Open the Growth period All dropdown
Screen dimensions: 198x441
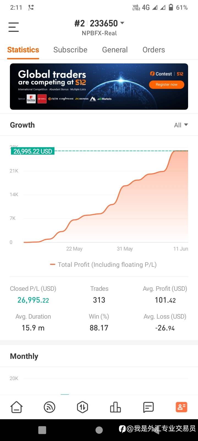pyautogui.click(x=181, y=125)
